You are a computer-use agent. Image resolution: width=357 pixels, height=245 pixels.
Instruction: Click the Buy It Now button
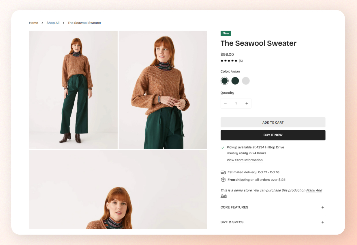pos(273,135)
